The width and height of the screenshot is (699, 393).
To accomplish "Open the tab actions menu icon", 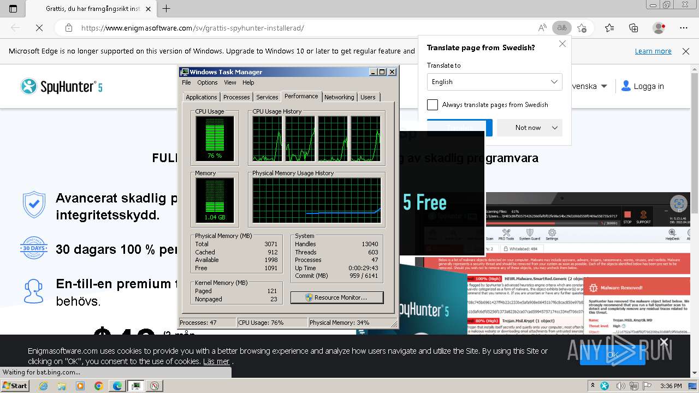I will click(x=13, y=8).
